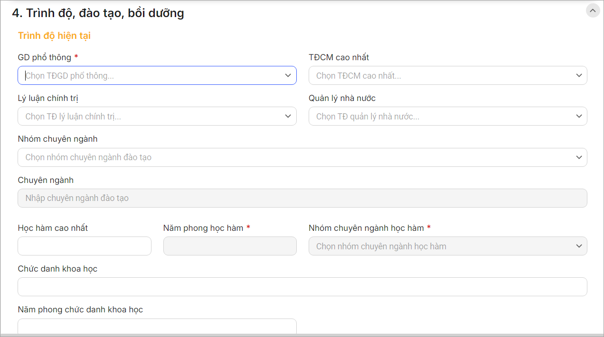Image resolution: width=604 pixels, height=337 pixels.
Task: Click the arrow in TĐCM cao nhất dropdown
Action: pos(578,75)
